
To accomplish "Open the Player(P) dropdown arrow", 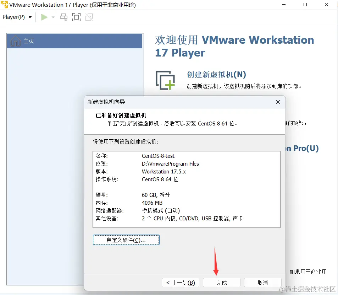I will tap(30, 17).
